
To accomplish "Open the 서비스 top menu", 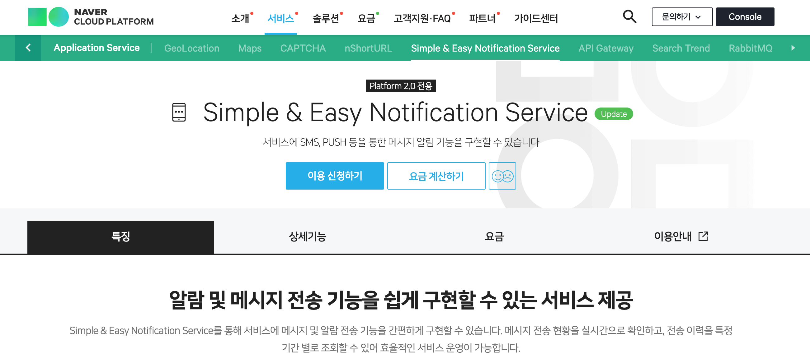I will click(x=280, y=18).
